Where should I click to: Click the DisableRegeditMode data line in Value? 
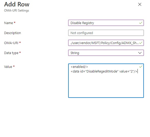104,71
